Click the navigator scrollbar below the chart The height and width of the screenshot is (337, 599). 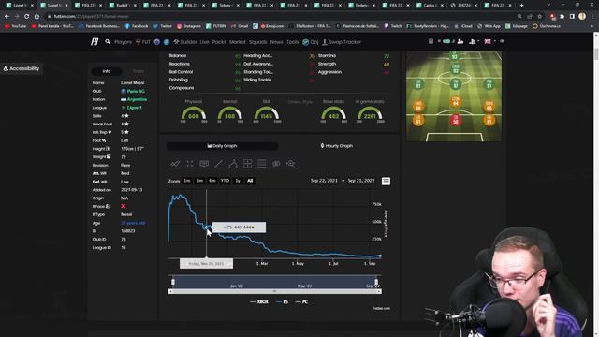pos(274,291)
